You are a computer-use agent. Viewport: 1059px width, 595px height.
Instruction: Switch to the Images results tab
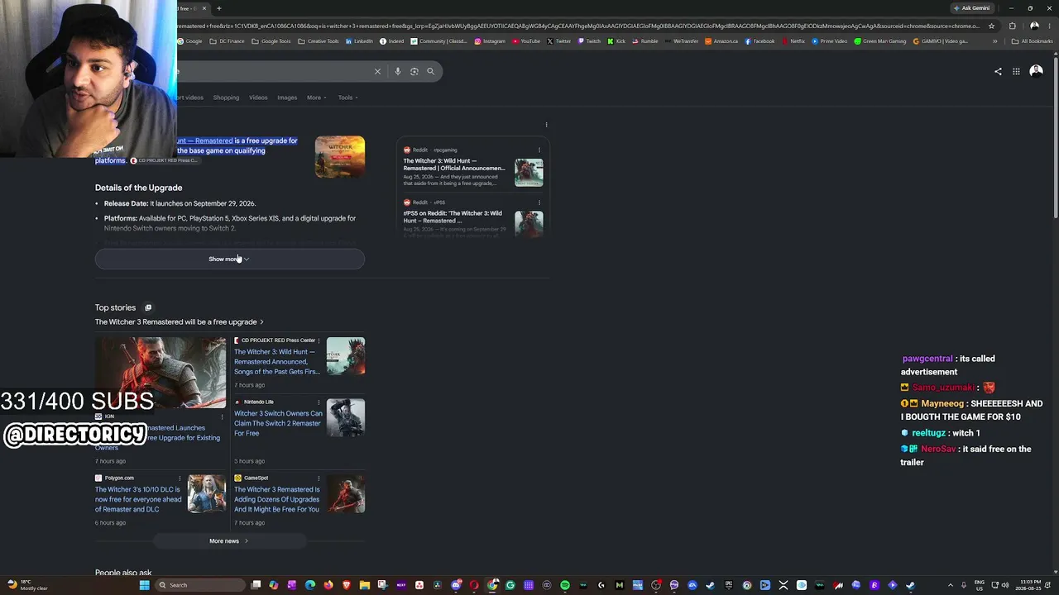(x=287, y=98)
